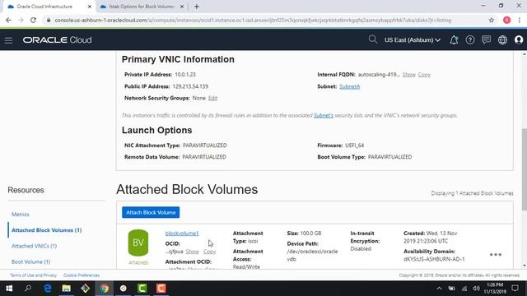Open the Chrome taskbar icon
This screenshot has height=296, width=527.
(105, 289)
